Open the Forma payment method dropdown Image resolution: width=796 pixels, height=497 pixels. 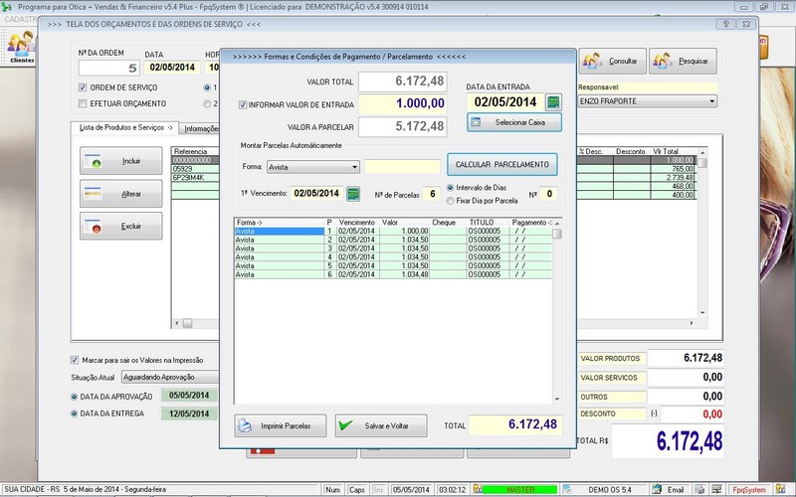click(x=354, y=167)
